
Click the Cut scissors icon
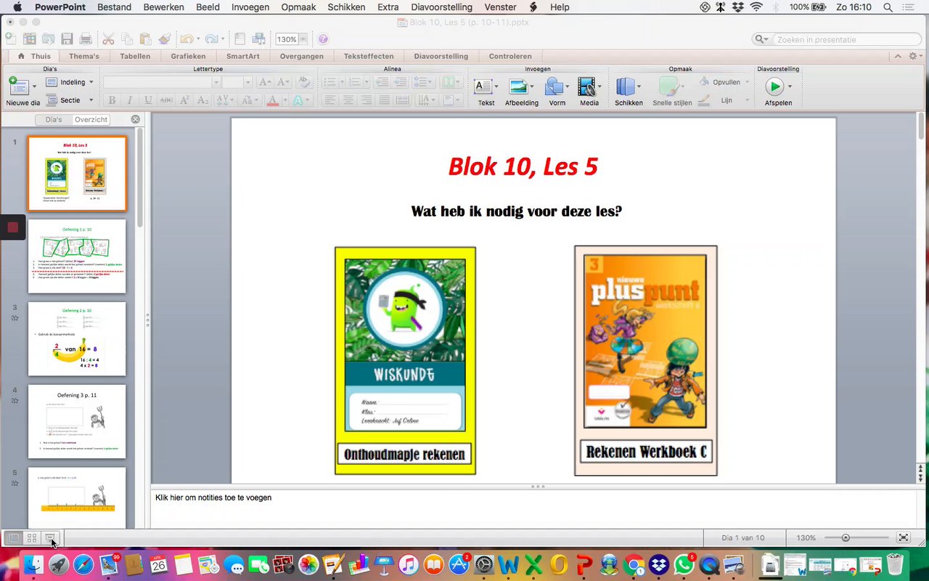[108, 39]
